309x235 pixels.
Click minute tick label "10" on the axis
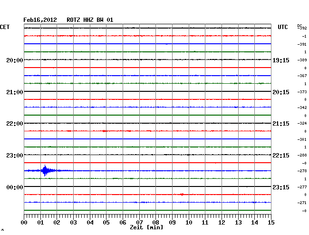pos(189,223)
